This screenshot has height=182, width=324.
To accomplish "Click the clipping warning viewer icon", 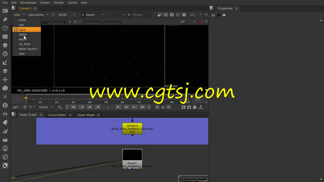I will click(160, 15).
